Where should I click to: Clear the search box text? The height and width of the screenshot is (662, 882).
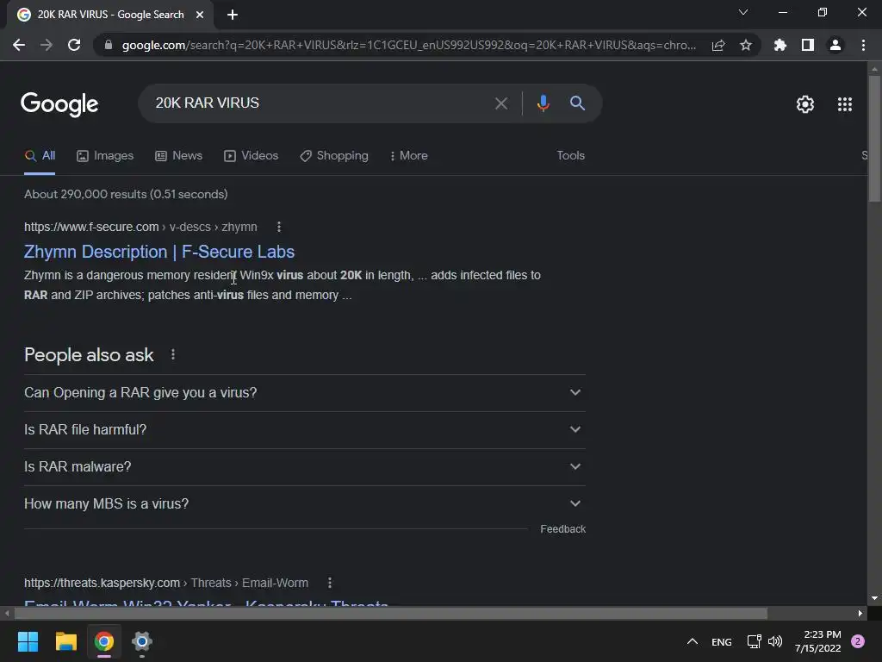pos(500,103)
